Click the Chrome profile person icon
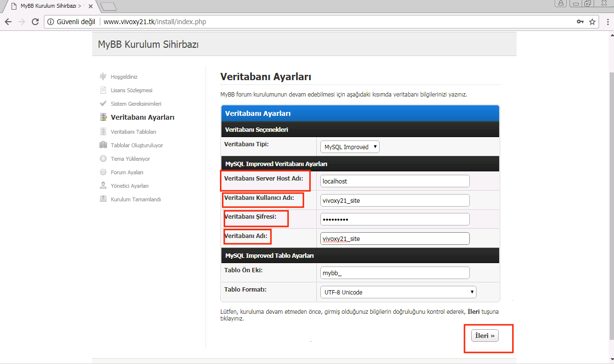Viewport: 614px width, 364px height. coord(561,3)
